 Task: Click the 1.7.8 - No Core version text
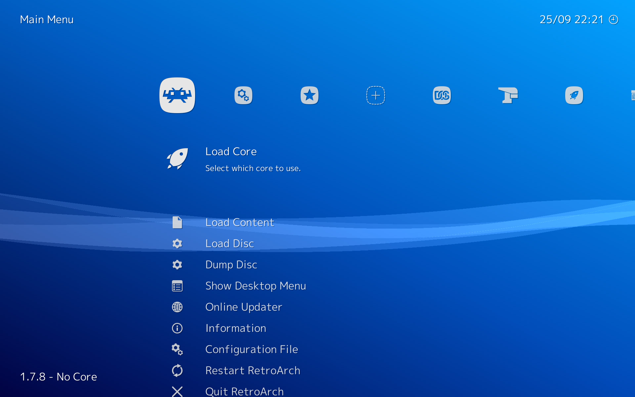[58, 377]
